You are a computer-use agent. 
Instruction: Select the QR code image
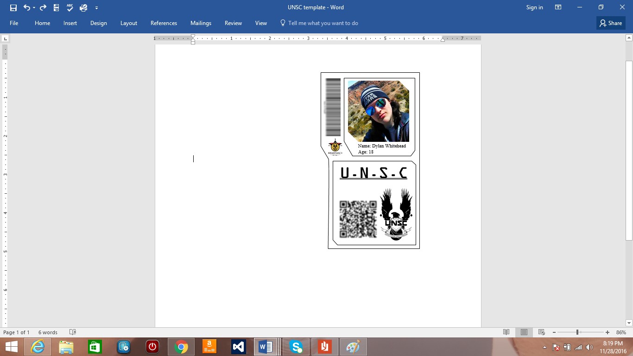(x=358, y=219)
